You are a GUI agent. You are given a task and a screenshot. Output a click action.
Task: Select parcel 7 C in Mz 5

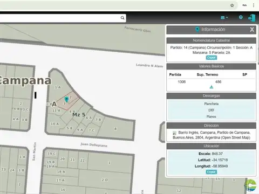point(91,130)
